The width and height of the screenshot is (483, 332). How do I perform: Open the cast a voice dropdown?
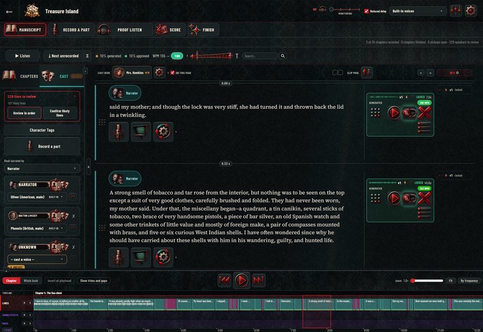point(37,260)
